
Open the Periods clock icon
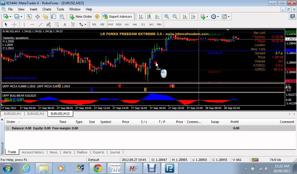213,17
